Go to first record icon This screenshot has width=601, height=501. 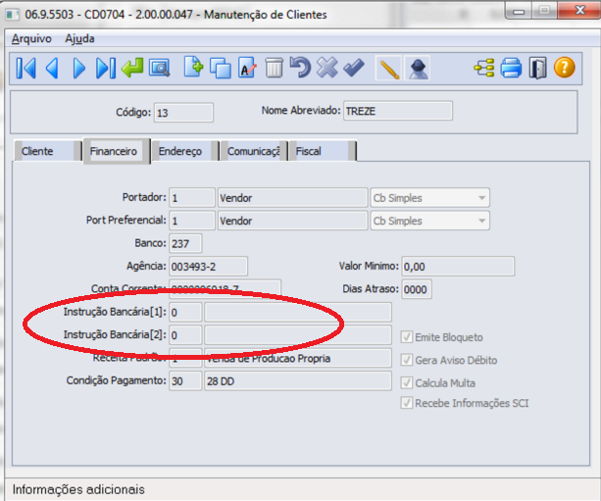tap(26, 69)
